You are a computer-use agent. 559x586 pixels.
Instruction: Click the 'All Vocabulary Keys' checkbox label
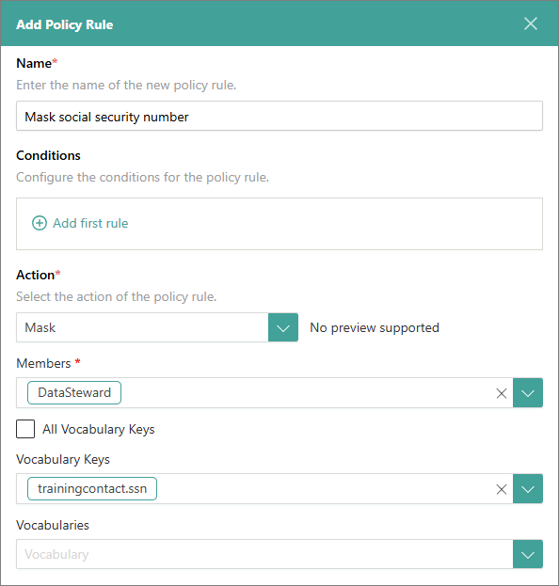coord(98,429)
